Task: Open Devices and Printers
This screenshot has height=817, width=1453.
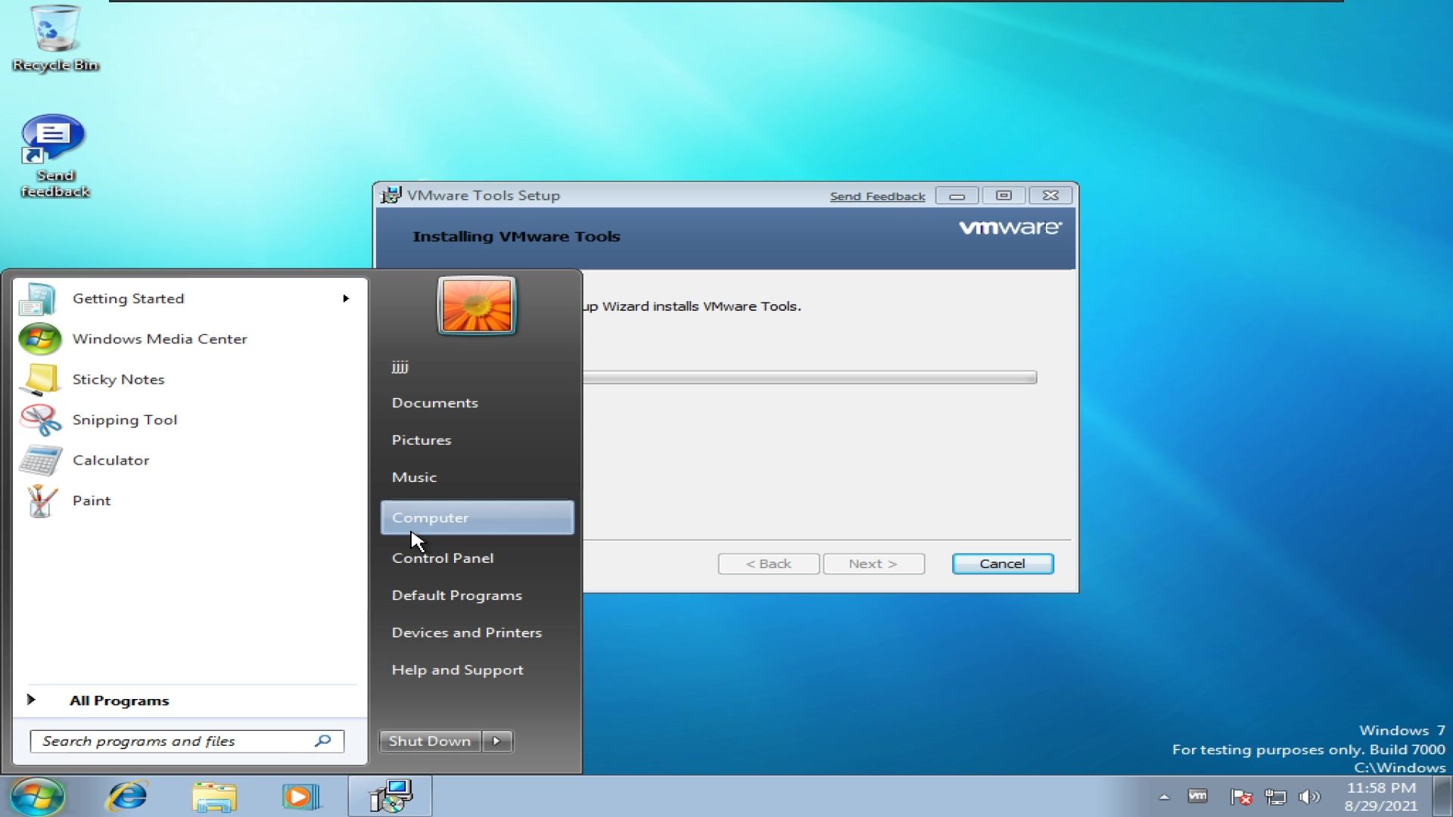Action: pyautogui.click(x=477, y=632)
